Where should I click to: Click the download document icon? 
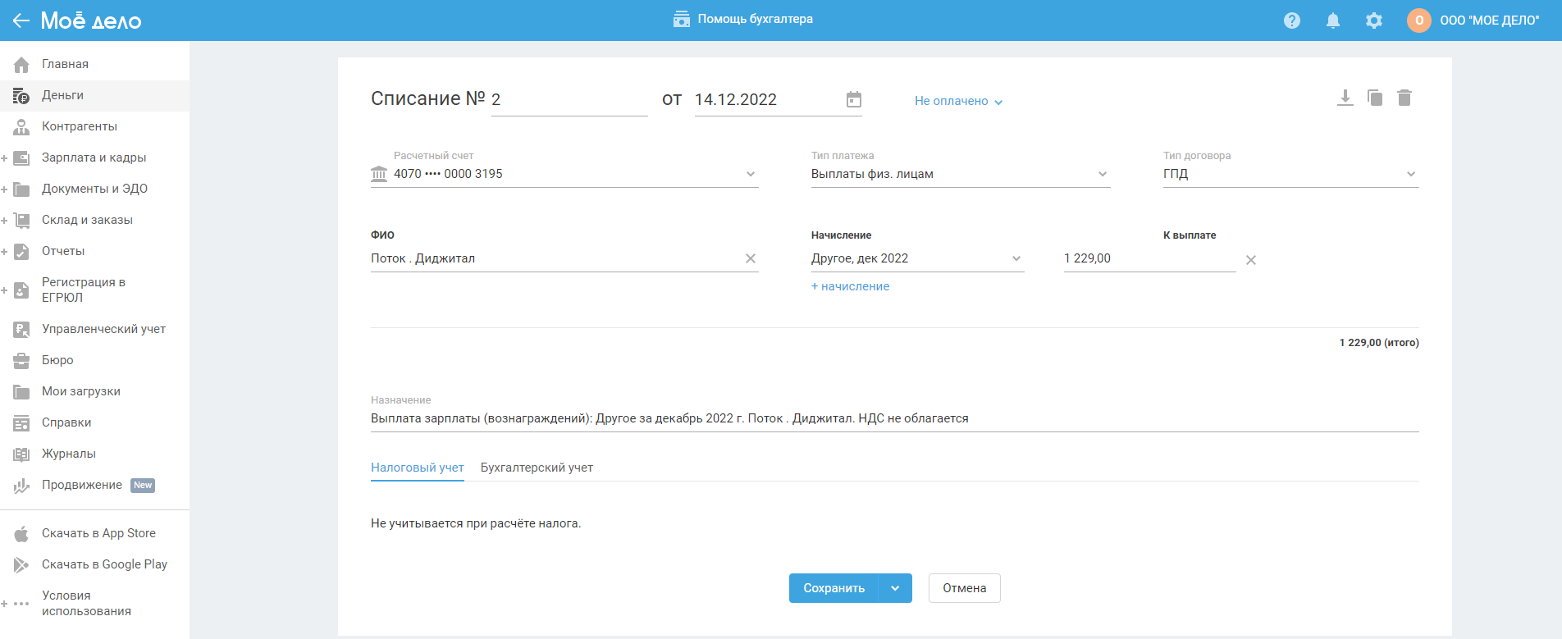tap(1345, 98)
